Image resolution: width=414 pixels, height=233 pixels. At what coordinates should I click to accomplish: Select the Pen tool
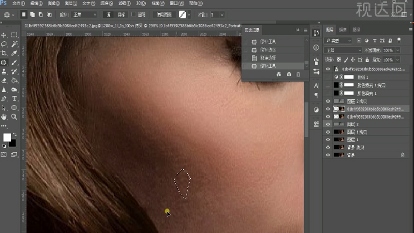click(x=4, y=99)
